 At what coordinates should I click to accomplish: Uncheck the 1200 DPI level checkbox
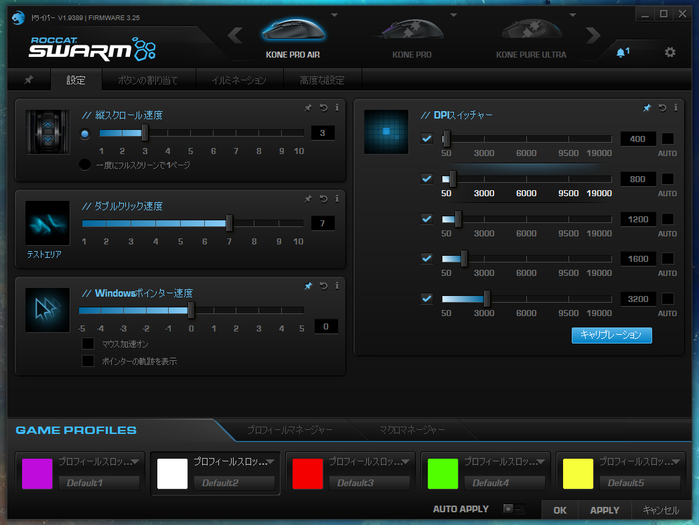pos(426,219)
